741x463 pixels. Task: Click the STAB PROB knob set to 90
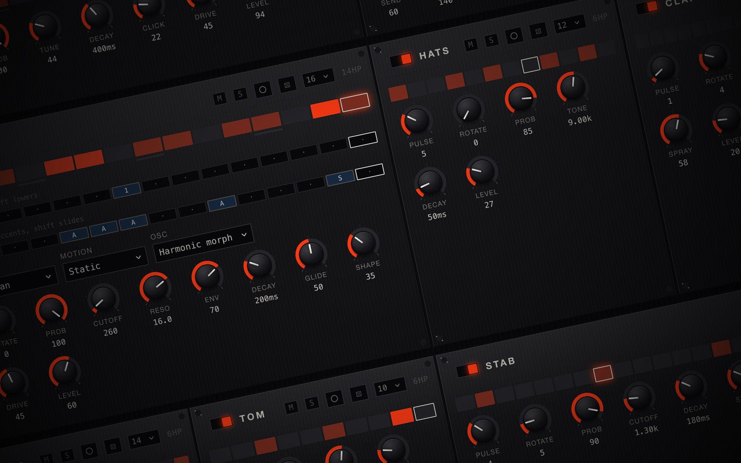[587, 408]
